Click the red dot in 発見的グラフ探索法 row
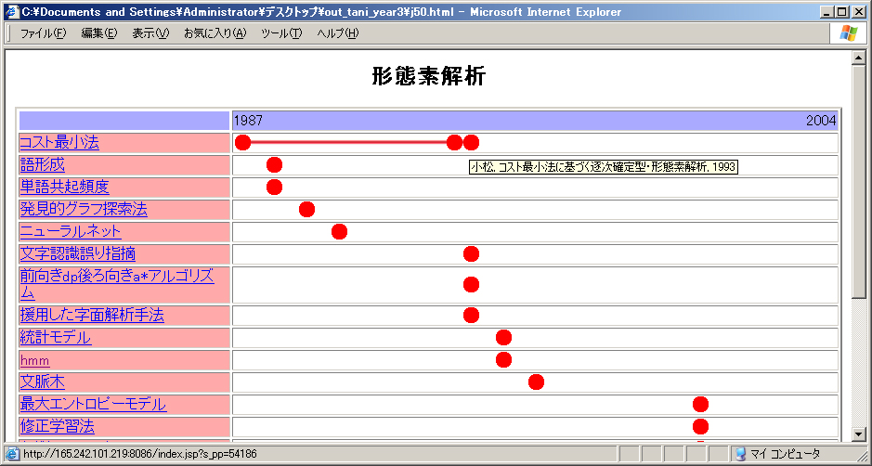This screenshot has height=466, width=872. (x=306, y=209)
